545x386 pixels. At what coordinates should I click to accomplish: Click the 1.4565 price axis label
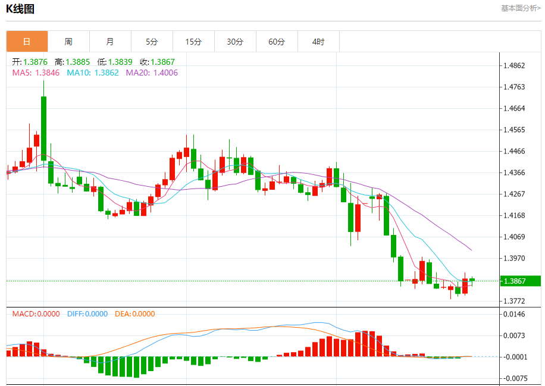tap(515, 130)
